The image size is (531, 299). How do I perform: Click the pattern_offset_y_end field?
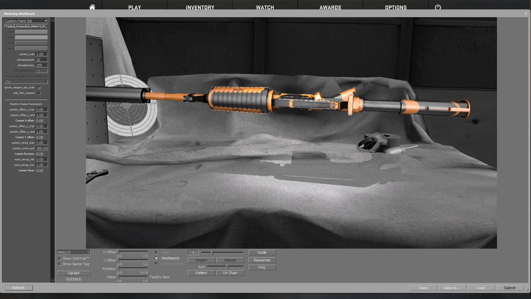[x=42, y=132]
